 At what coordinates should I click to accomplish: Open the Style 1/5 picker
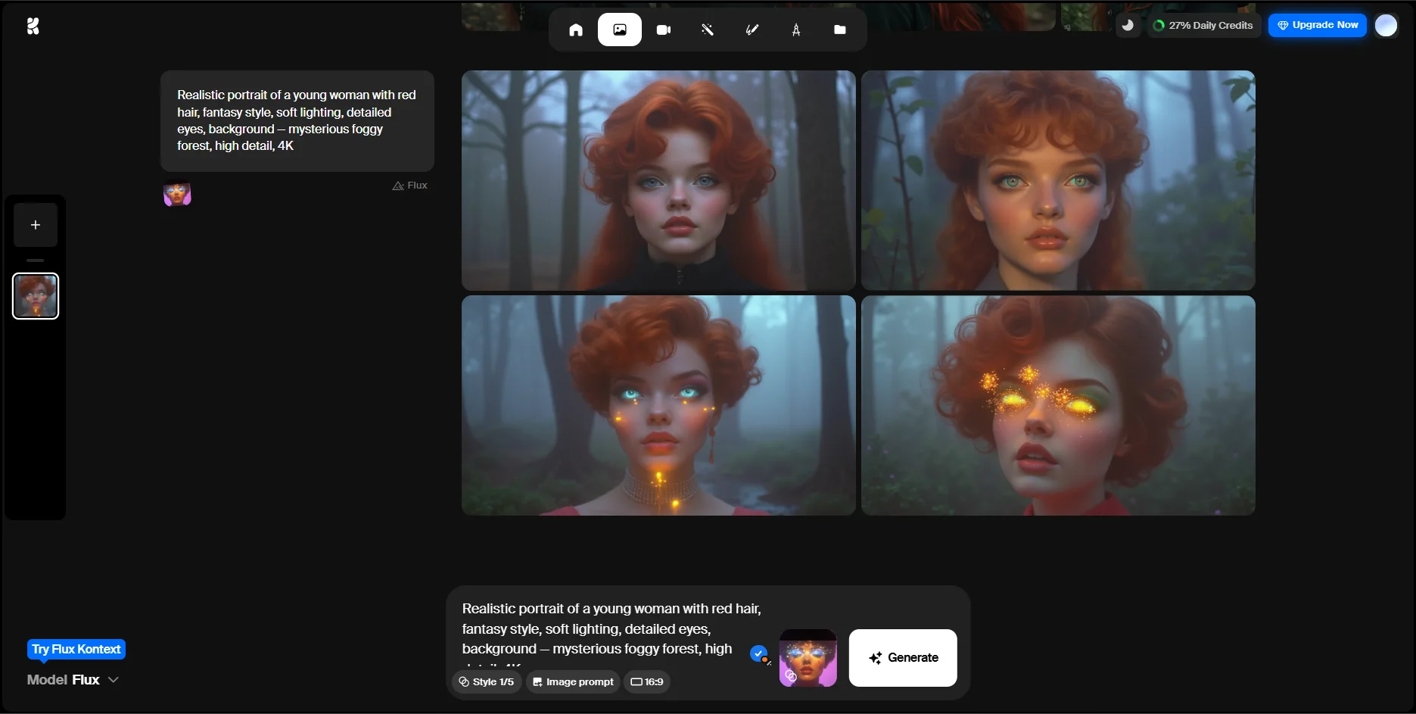pos(487,682)
